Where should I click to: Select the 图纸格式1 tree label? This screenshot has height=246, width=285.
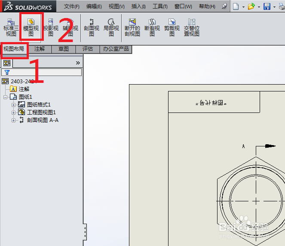(x=39, y=105)
